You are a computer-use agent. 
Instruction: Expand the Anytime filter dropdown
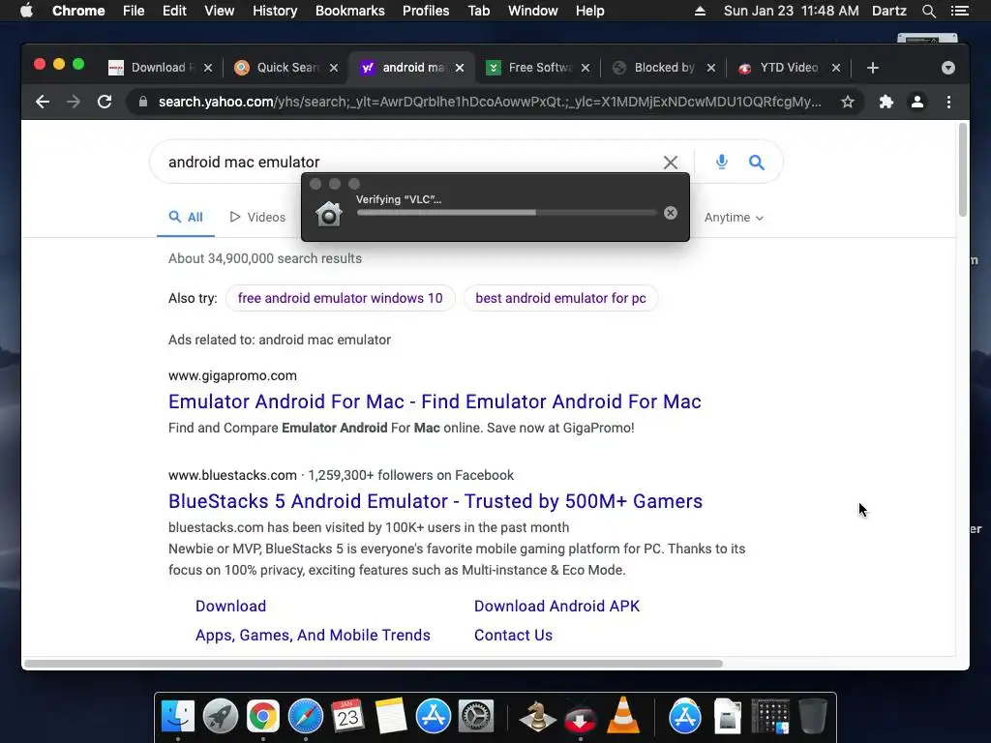pos(734,218)
